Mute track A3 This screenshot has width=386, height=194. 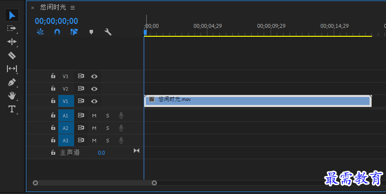[95, 140]
